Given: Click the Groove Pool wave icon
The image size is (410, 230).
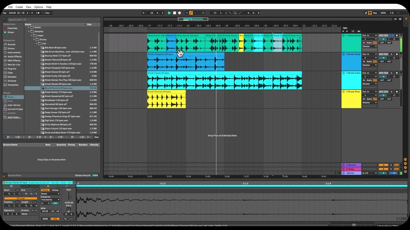Looking at the screenshot, I should [x=4, y=176].
